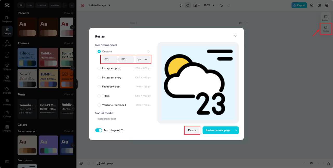Screen dimensions: 333x168
Task: Select the All filter tag
Action: [21, 5]
